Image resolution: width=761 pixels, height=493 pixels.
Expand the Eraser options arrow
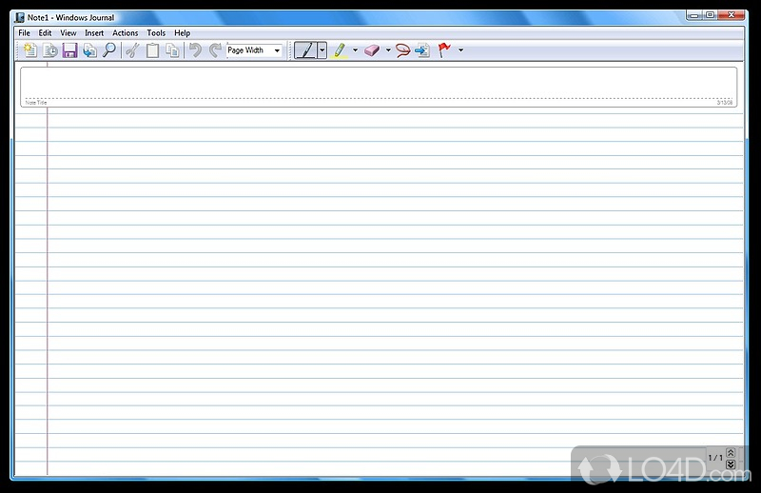pos(388,50)
